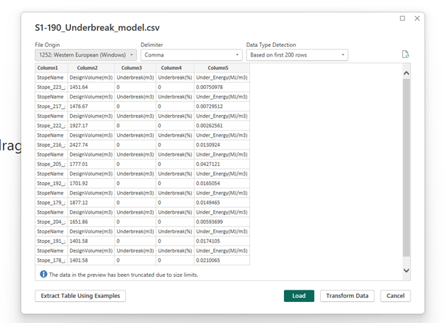Click the 1877.12 cell
Image resolution: width=448 pixels, height=323 pixels.
pyautogui.click(x=91, y=203)
